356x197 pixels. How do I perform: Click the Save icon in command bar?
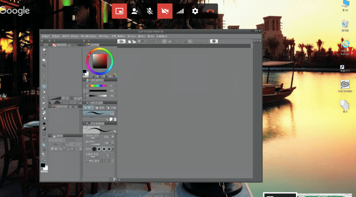[x=139, y=41]
